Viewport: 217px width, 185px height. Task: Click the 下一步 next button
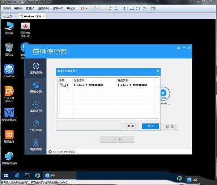[x=117, y=139]
